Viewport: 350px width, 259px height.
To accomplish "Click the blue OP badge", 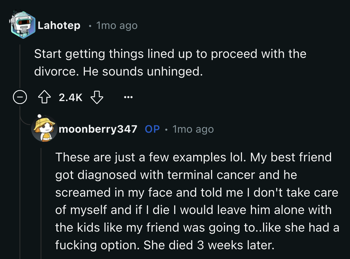I will 152,129.
